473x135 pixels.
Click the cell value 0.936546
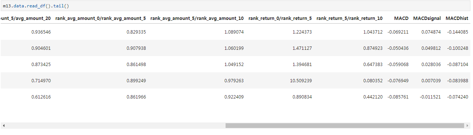(41, 32)
